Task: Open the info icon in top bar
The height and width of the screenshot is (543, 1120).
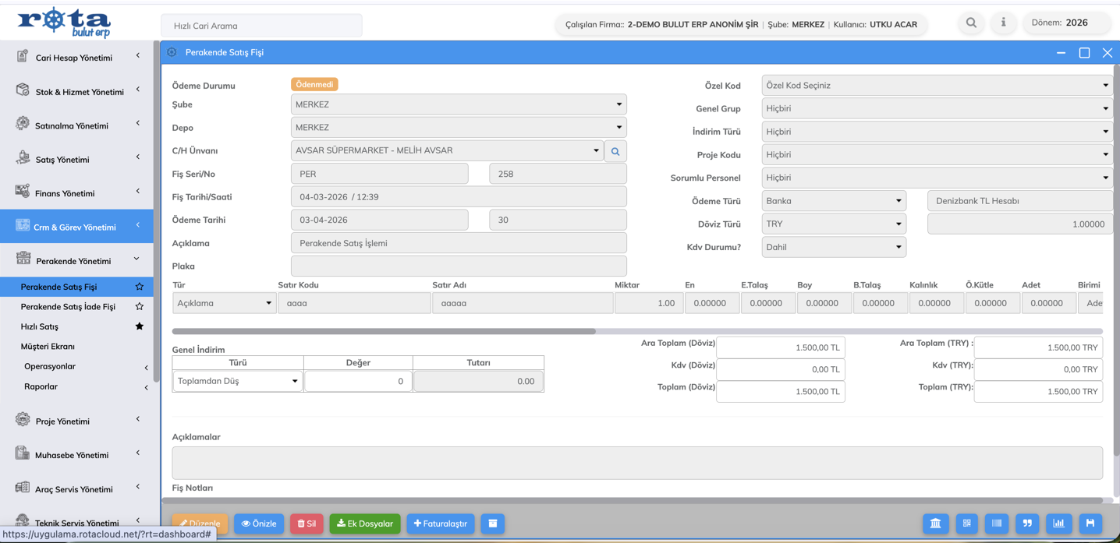Action: 1003,23
